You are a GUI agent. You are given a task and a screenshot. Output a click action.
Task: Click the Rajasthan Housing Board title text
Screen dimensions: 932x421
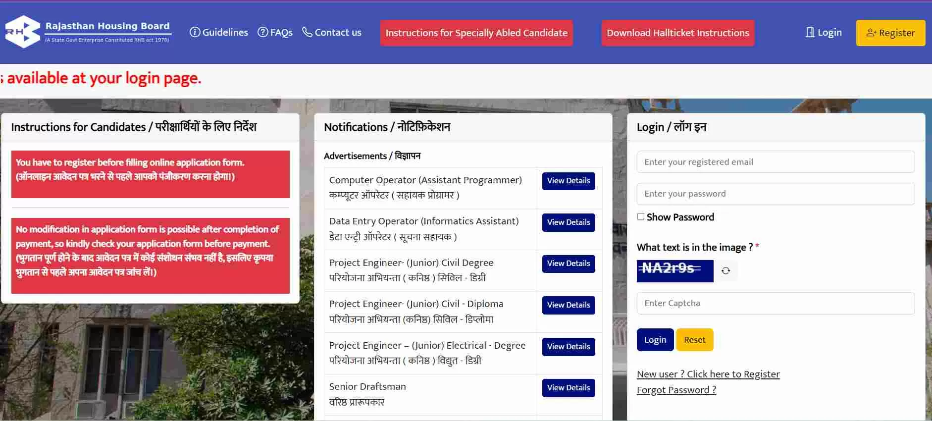click(107, 26)
